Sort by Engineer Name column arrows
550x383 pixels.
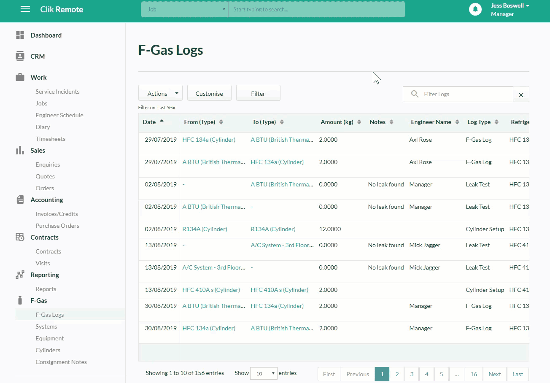pos(457,122)
